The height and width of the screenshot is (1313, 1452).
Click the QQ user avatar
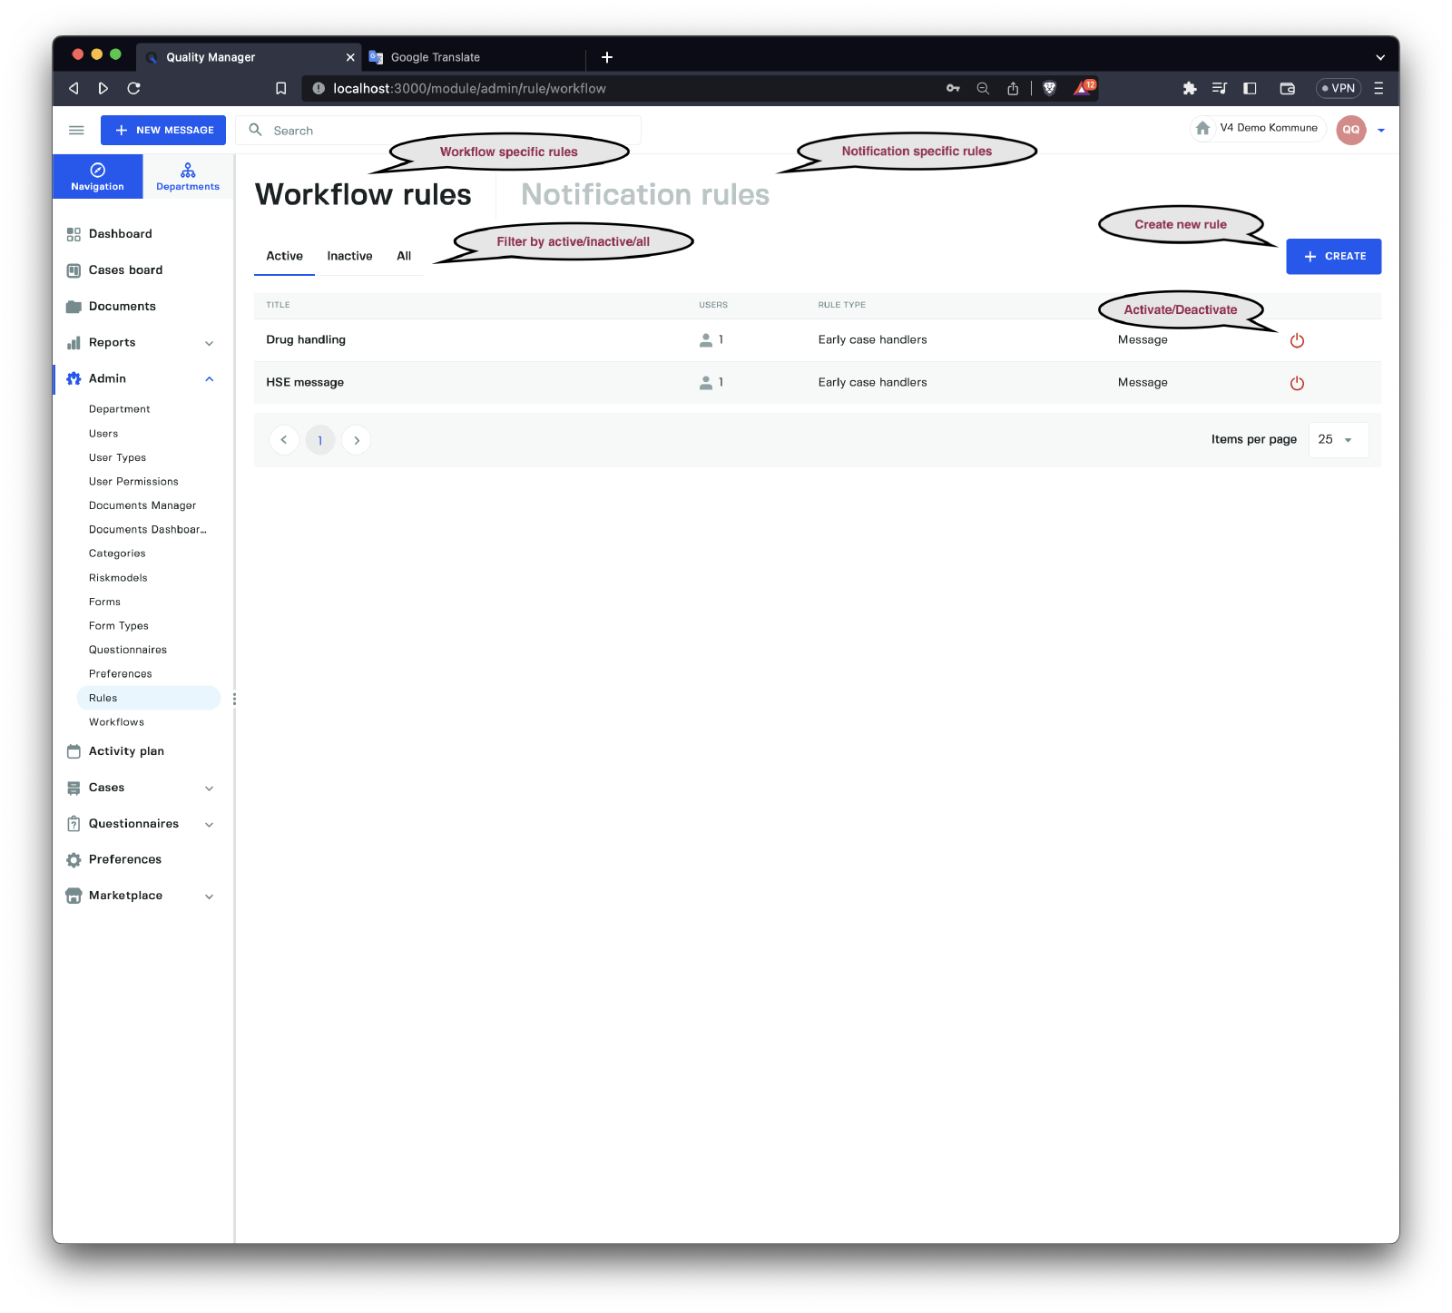click(x=1350, y=130)
